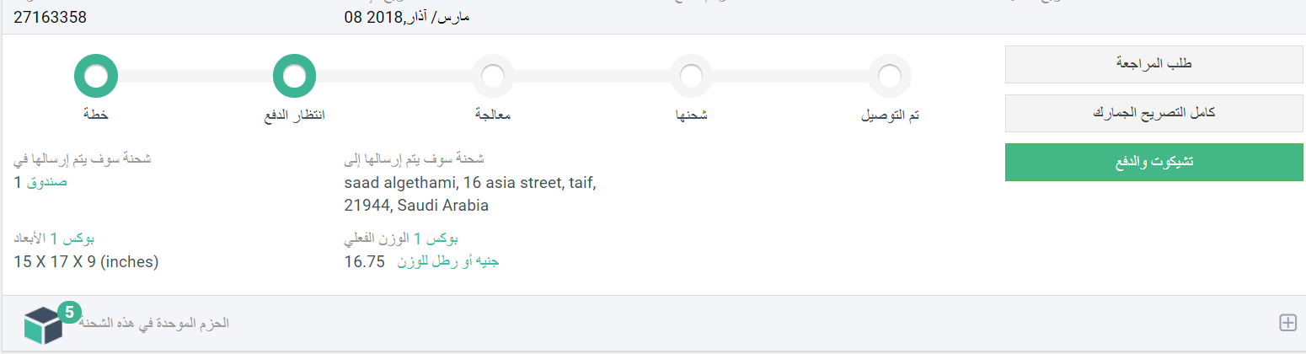The width and height of the screenshot is (1306, 354).
Task: Click the 'كامل التصريح الجمارك' button
Action: click(1153, 113)
